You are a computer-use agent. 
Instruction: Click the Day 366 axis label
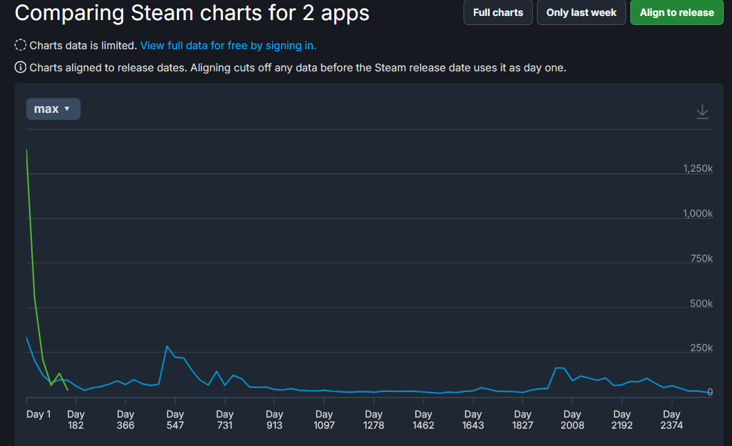[126, 420]
